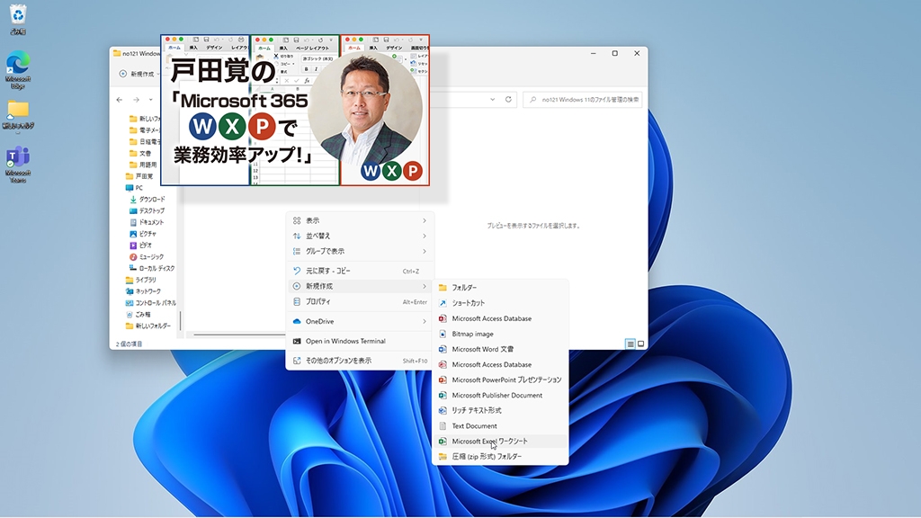Viewport: 921px width, 518px height.
Task: Click "プレビューを表示するファイルを選択します。" text
Action: [533, 226]
